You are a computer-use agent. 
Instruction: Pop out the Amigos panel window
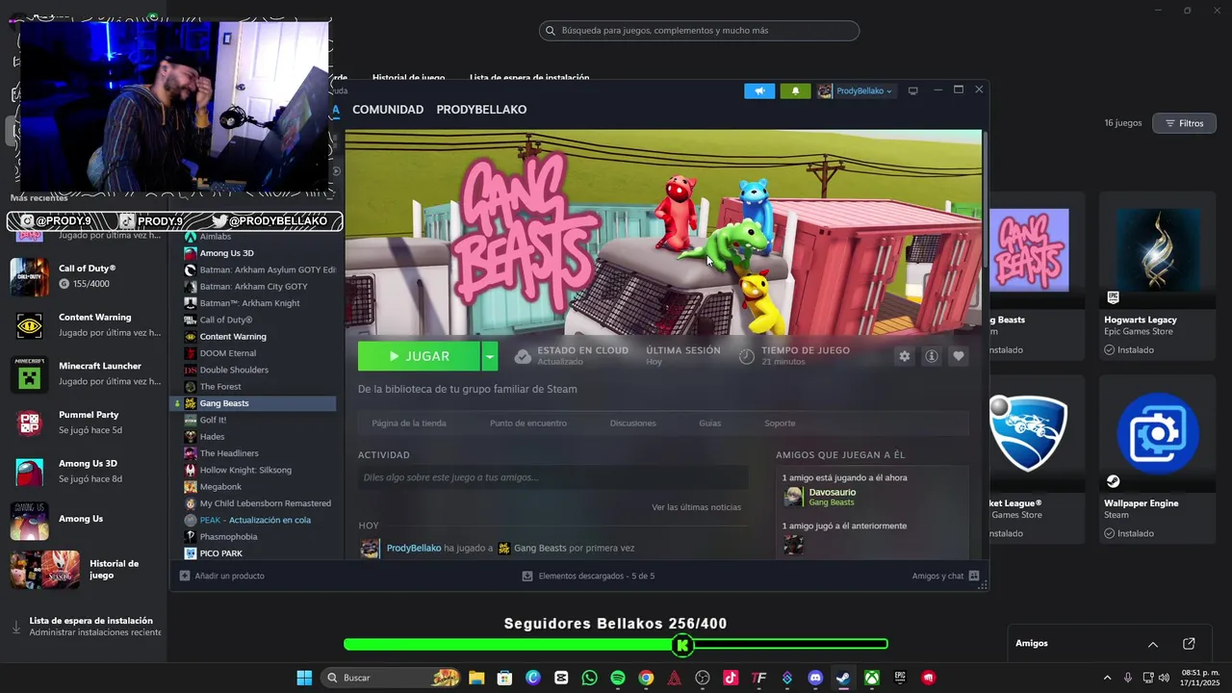tap(1189, 644)
